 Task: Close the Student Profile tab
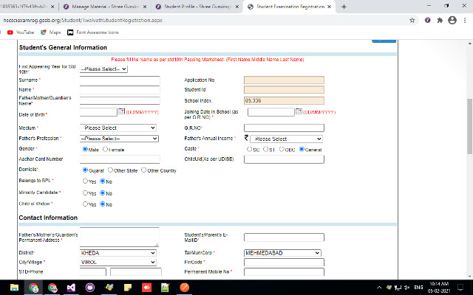(x=237, y=7)
